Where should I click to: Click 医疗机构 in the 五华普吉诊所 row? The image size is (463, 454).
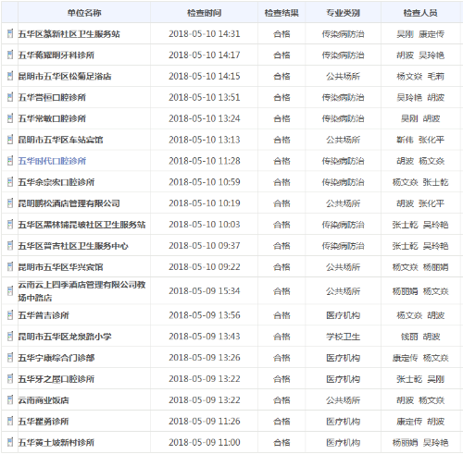(343, 315)
